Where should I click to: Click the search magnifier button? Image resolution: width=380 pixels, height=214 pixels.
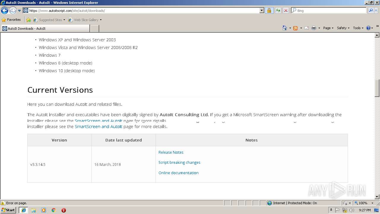[370, 10]
